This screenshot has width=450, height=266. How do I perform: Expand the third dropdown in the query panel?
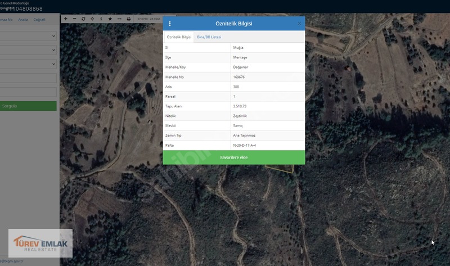pyautogui.click(x=28, y=64)
